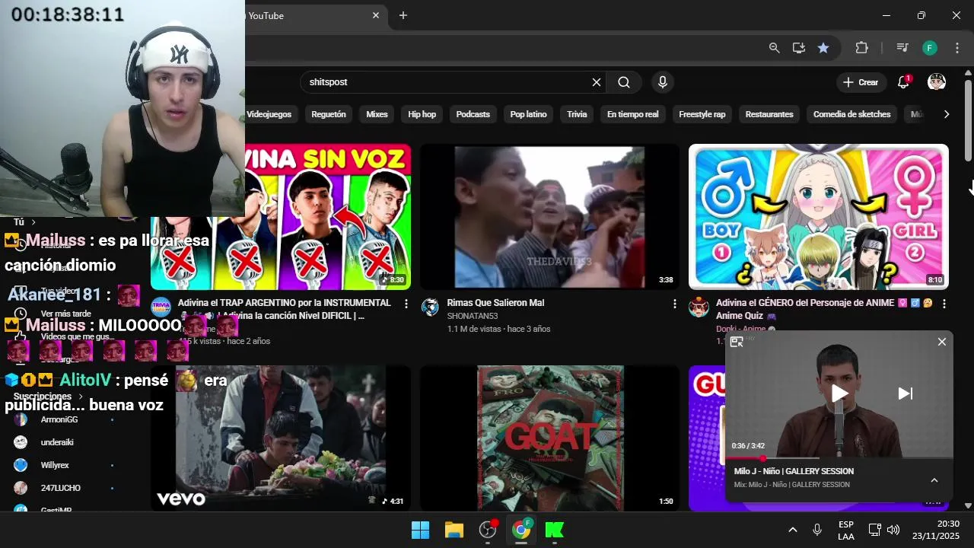Click the Crear button
This screenshot has height=548, width=974.
tap(861, 82)
